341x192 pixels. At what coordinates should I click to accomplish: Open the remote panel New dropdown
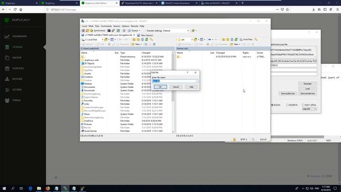pos(235,44)
